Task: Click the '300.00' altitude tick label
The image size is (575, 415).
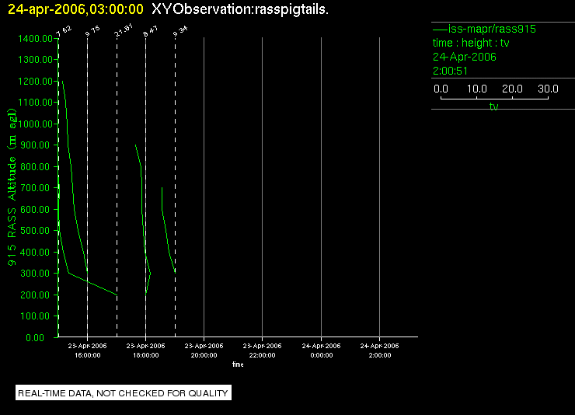Action: click(35, 273)
